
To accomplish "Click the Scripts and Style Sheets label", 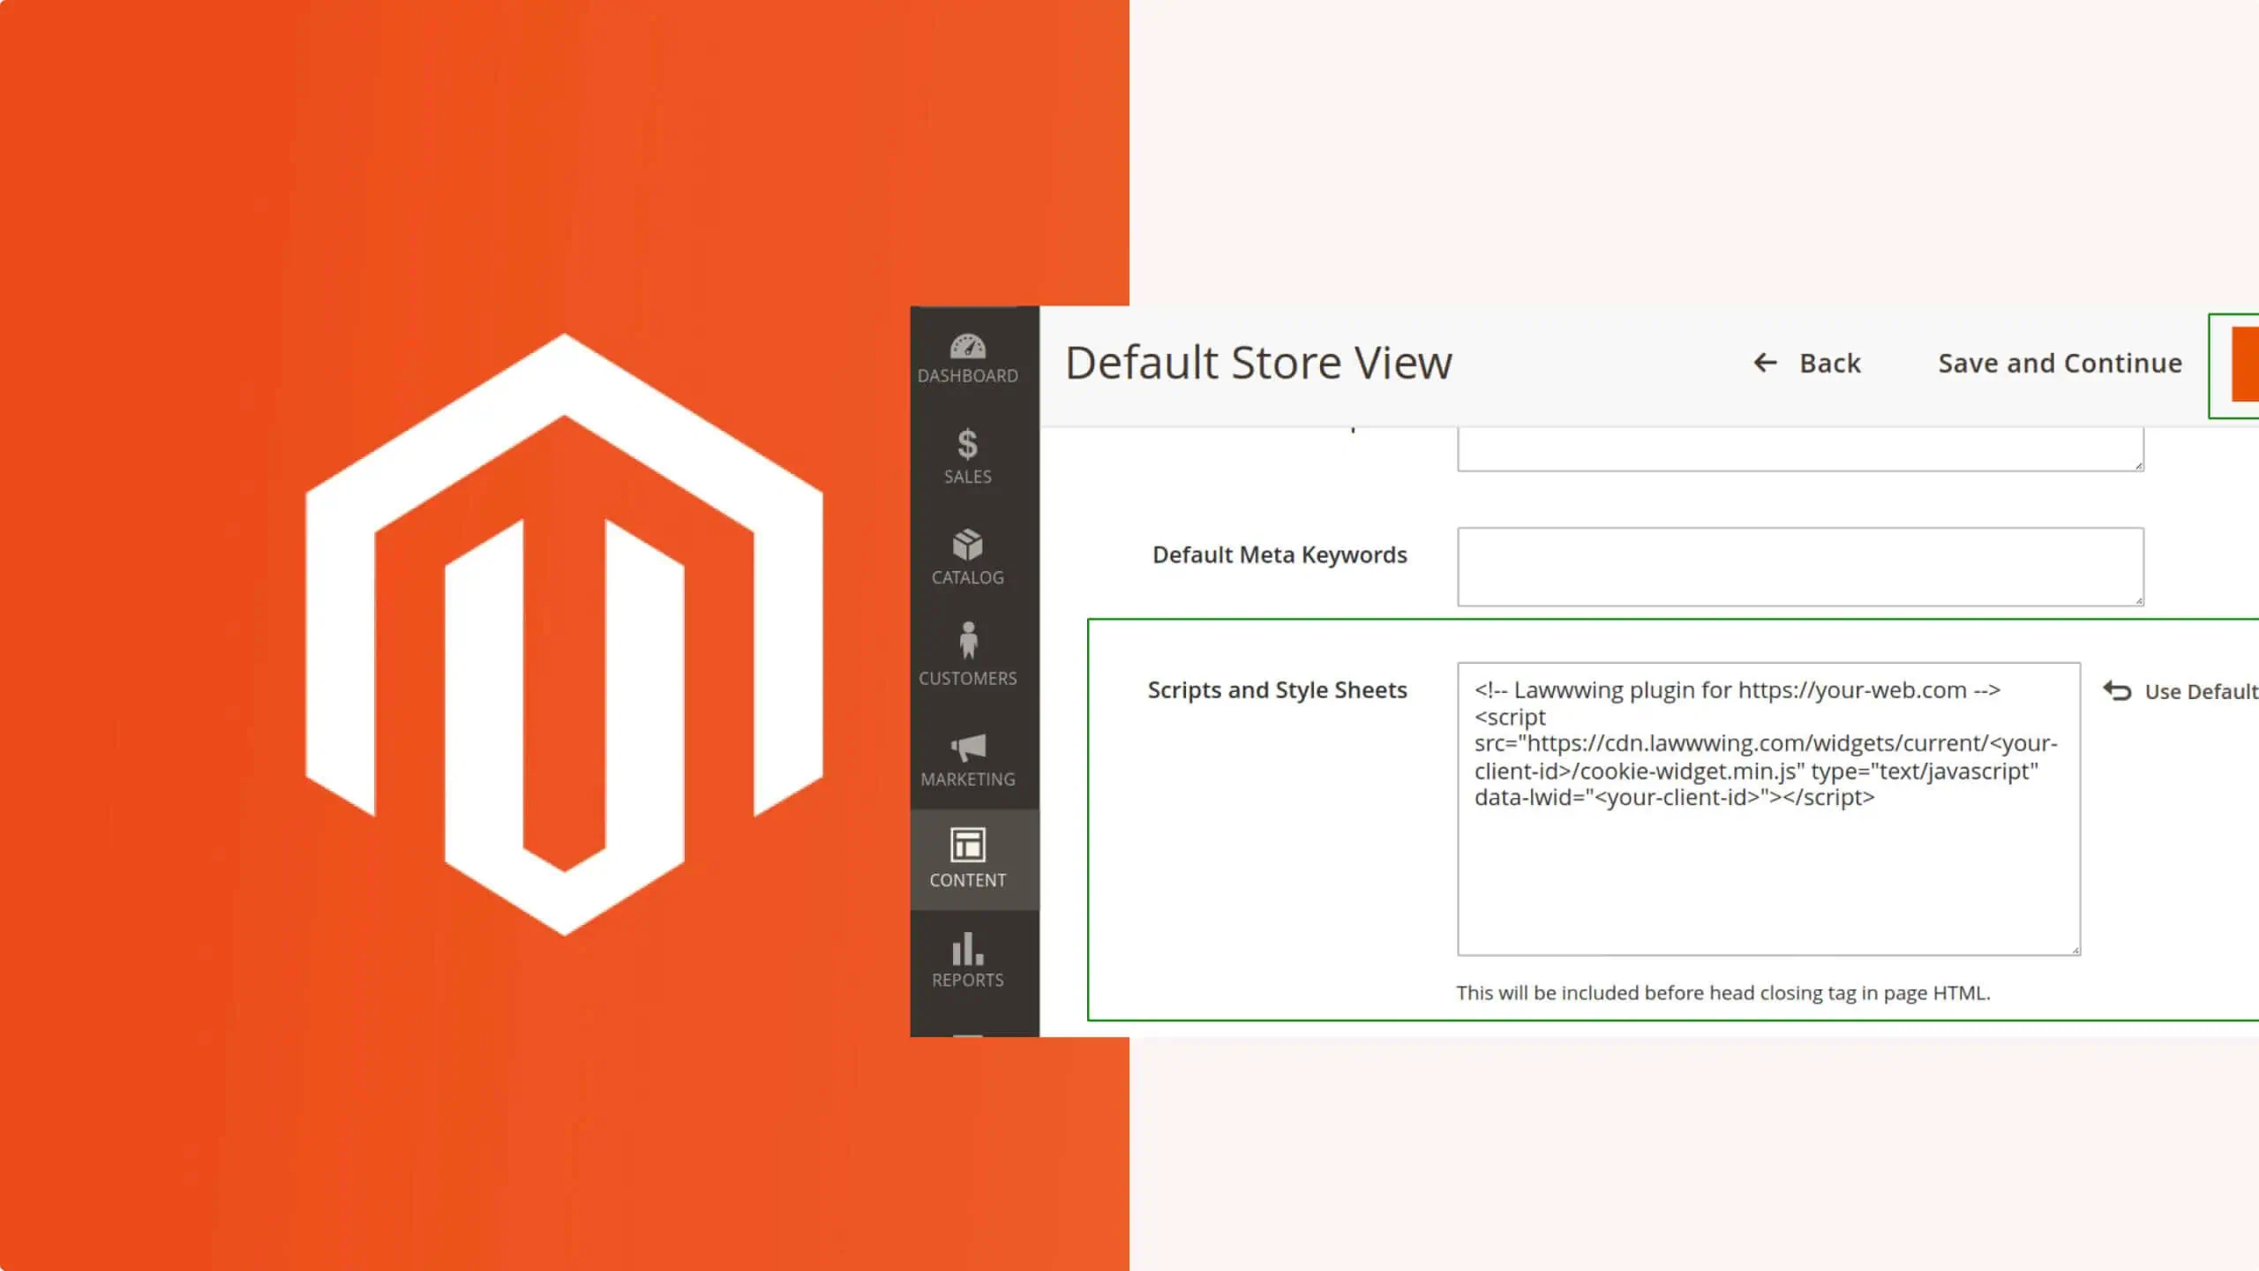I will click(x=1277, y=690).
